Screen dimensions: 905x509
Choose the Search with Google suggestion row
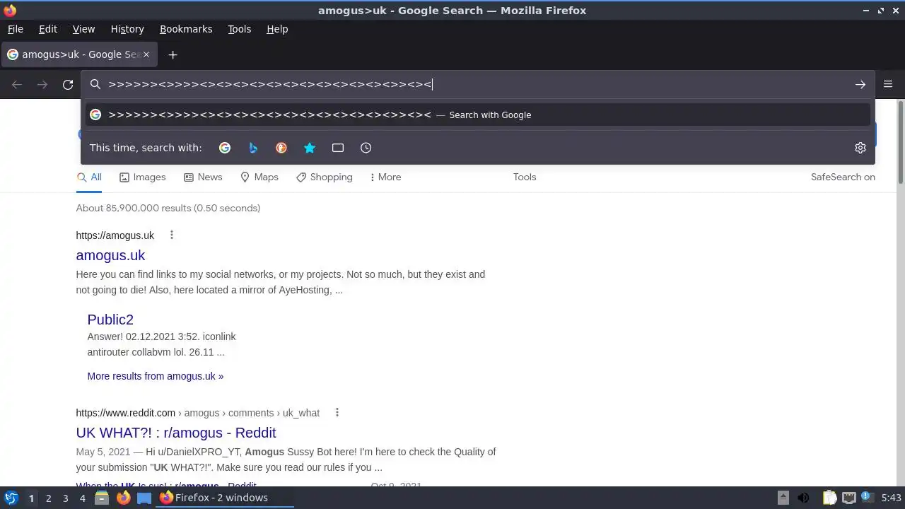coord(478,115)
